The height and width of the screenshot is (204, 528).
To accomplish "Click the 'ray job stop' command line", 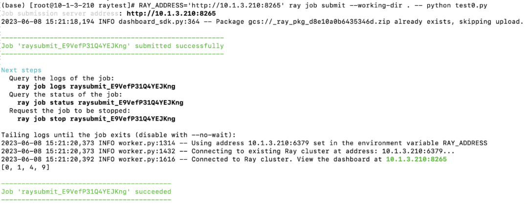I will (96, 119).
